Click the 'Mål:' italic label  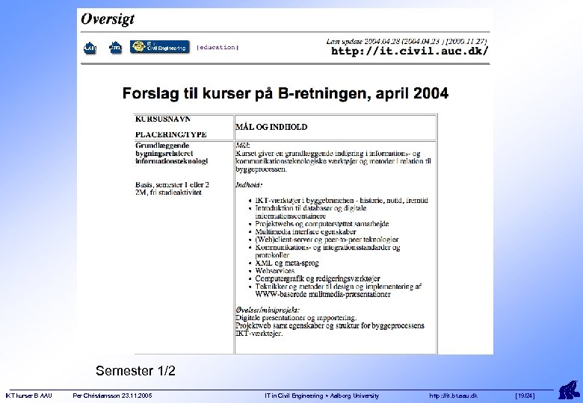pyautogui.click(x=242, y=145)
